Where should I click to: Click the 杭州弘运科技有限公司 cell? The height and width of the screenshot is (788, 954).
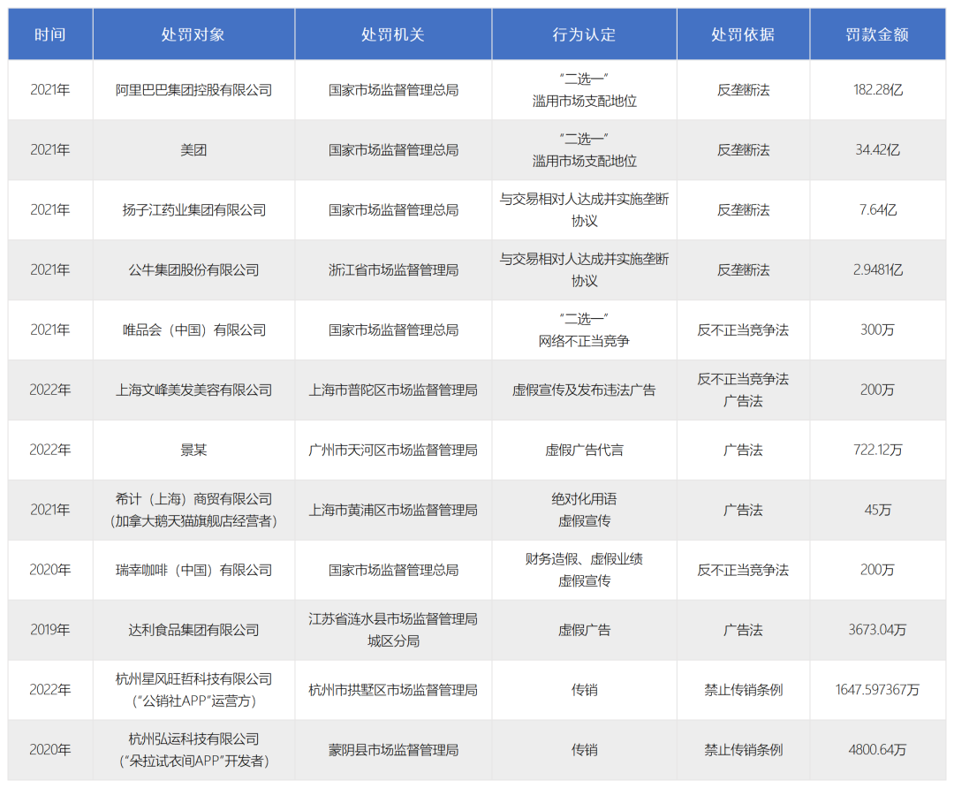point(193,750)
